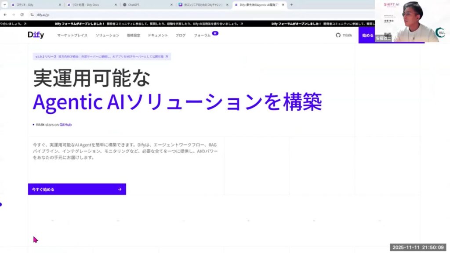Click the browser back arrow
Image resolution: width=450 pixels, height=253 pixels.
tap(5, 14)
